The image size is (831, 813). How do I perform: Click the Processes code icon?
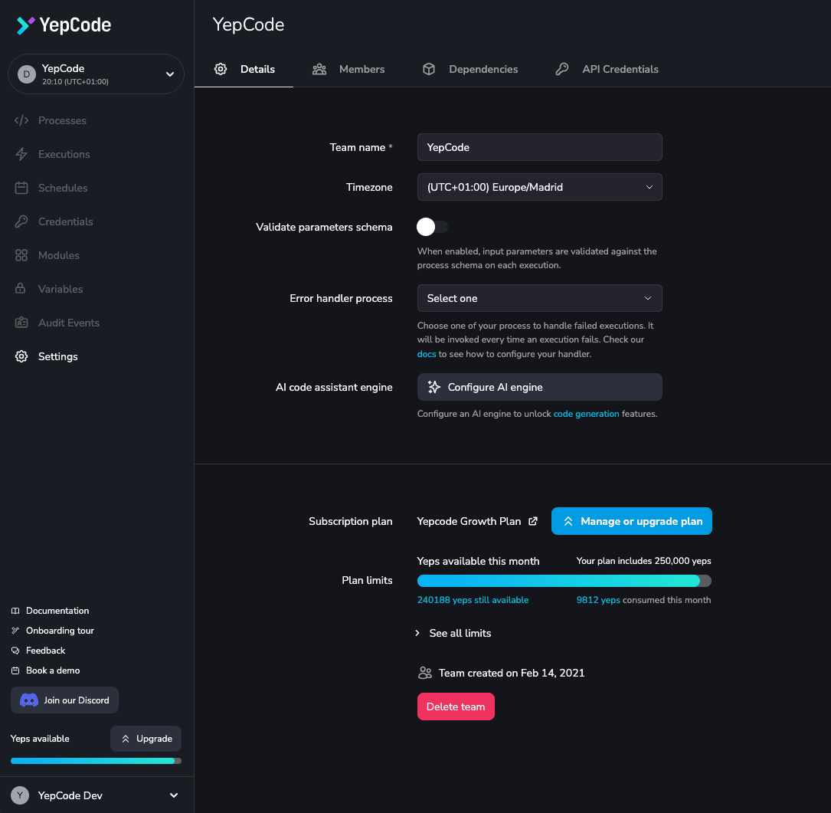coord(21,120)
